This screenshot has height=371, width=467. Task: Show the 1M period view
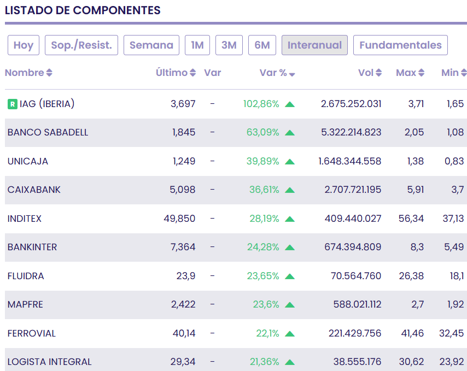pos(197,45)
